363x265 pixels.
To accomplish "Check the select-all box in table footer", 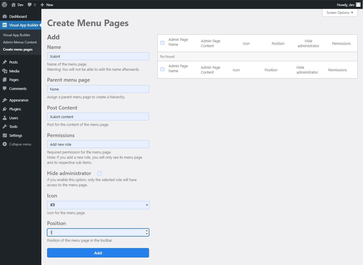I will [162, 69].
